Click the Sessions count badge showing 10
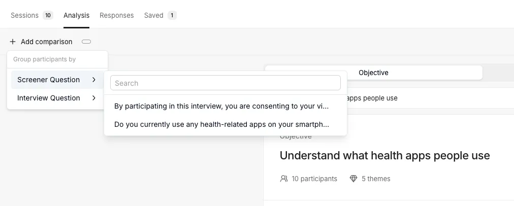514x206 pixels. [x=48, y=15]
